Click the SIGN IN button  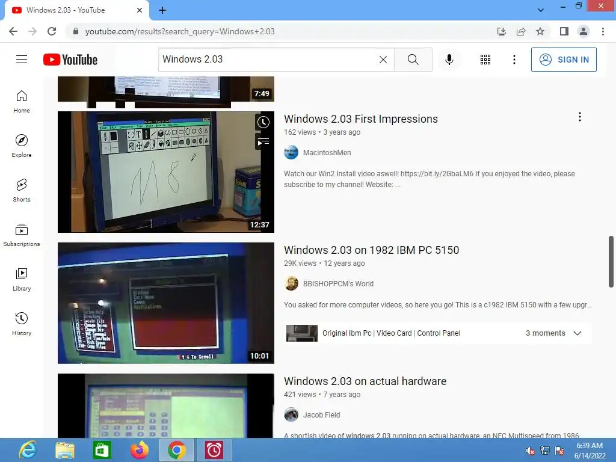coord(563,60)
